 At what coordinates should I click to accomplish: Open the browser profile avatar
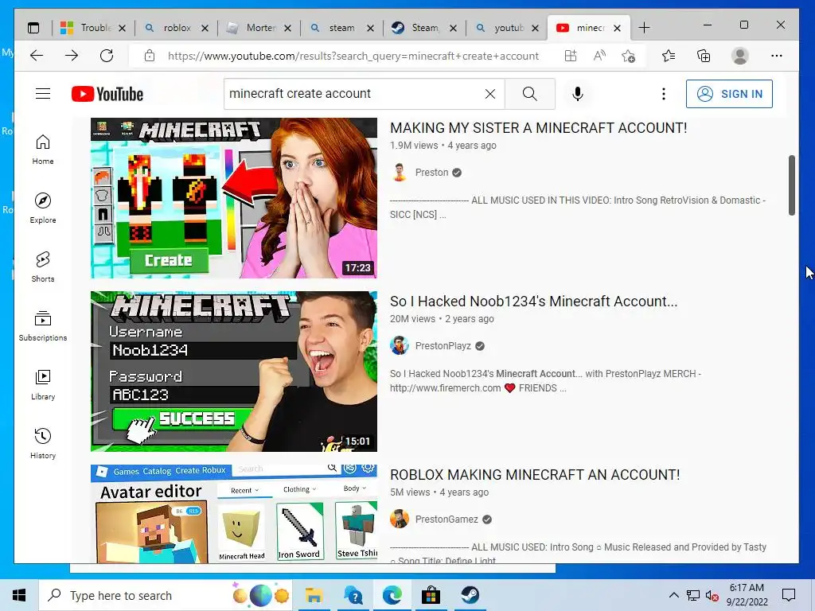coord(739,56)
